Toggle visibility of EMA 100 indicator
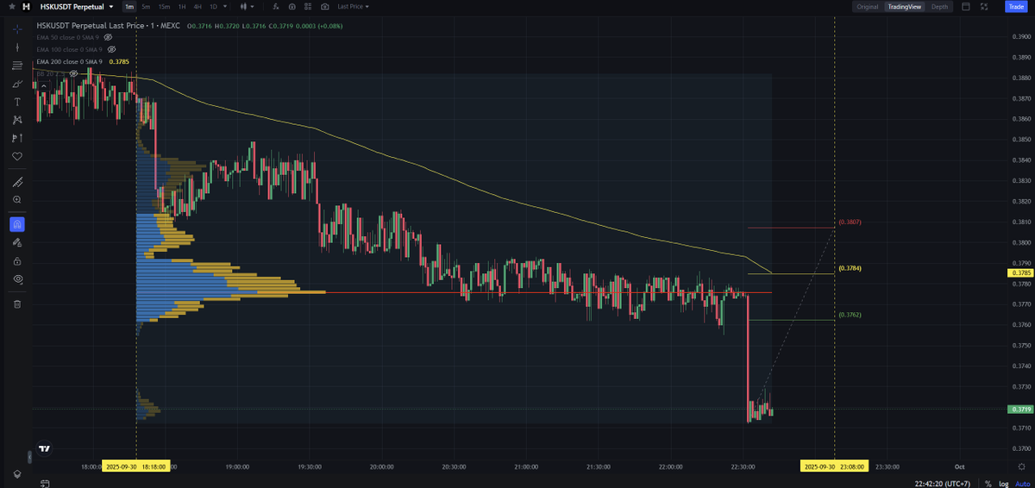 pyautogui.click(x=110, y=49)
